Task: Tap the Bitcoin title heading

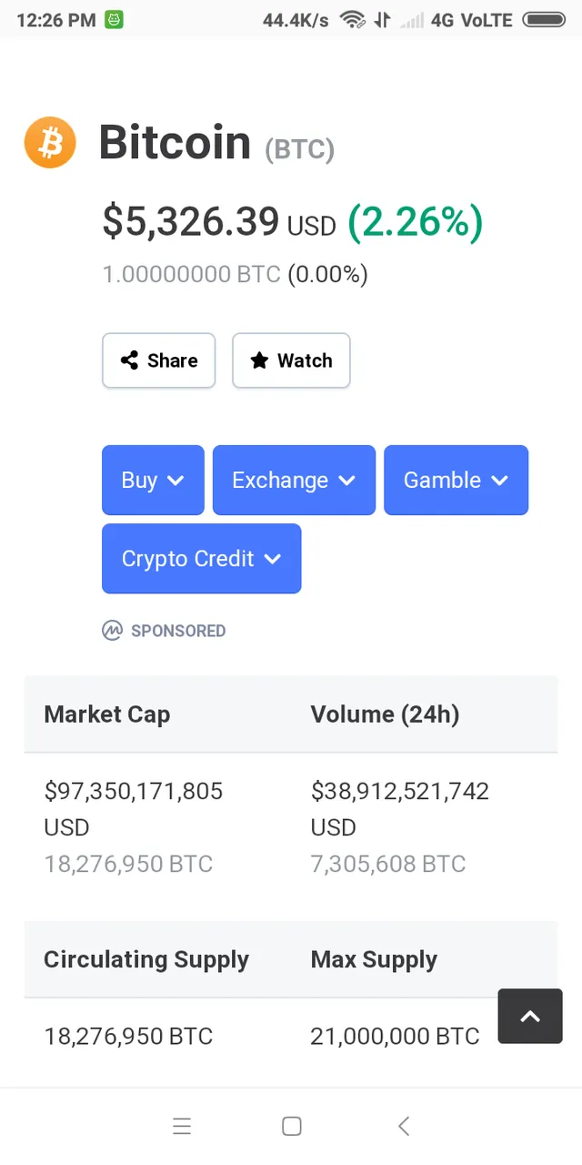Action: (175, 143)
